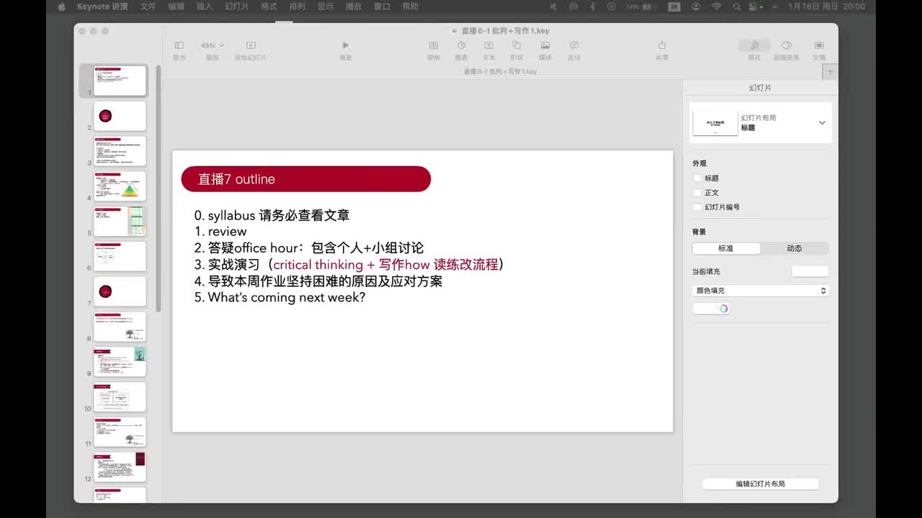
Task: Open the 文件 (File) menu
Action: click(148, 6)
